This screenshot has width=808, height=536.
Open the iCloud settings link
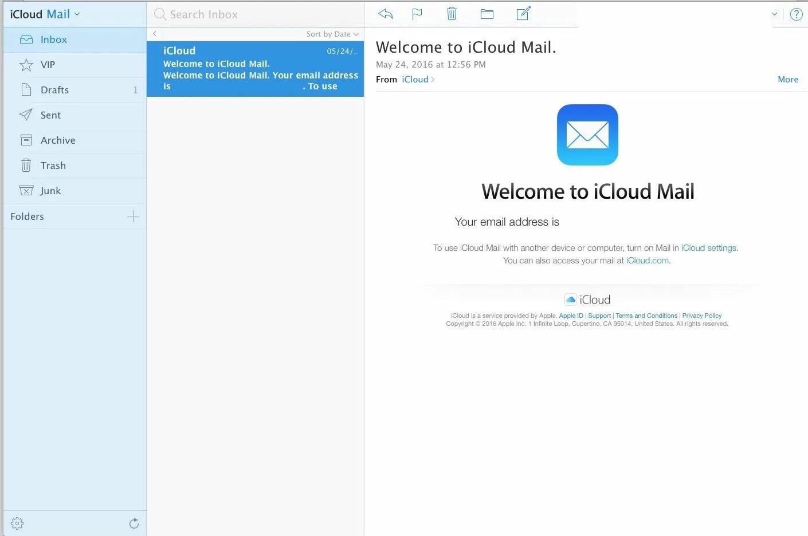709,248
